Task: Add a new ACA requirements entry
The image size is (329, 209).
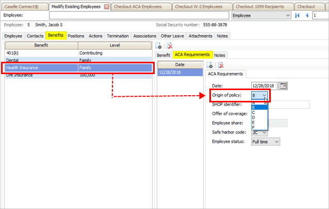Action: pyautogui.click(x=210, y=65)
